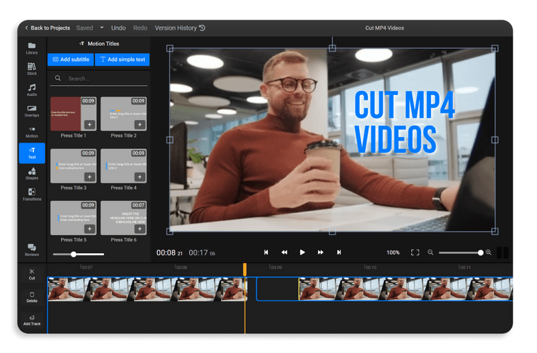
Task: Open the Reviews panel
Action: 32,250
